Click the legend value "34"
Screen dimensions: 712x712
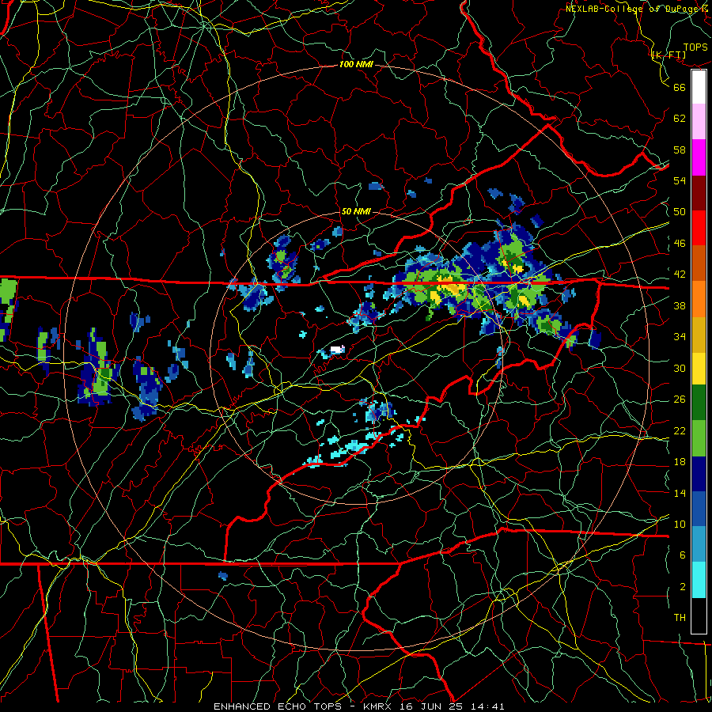680,337
